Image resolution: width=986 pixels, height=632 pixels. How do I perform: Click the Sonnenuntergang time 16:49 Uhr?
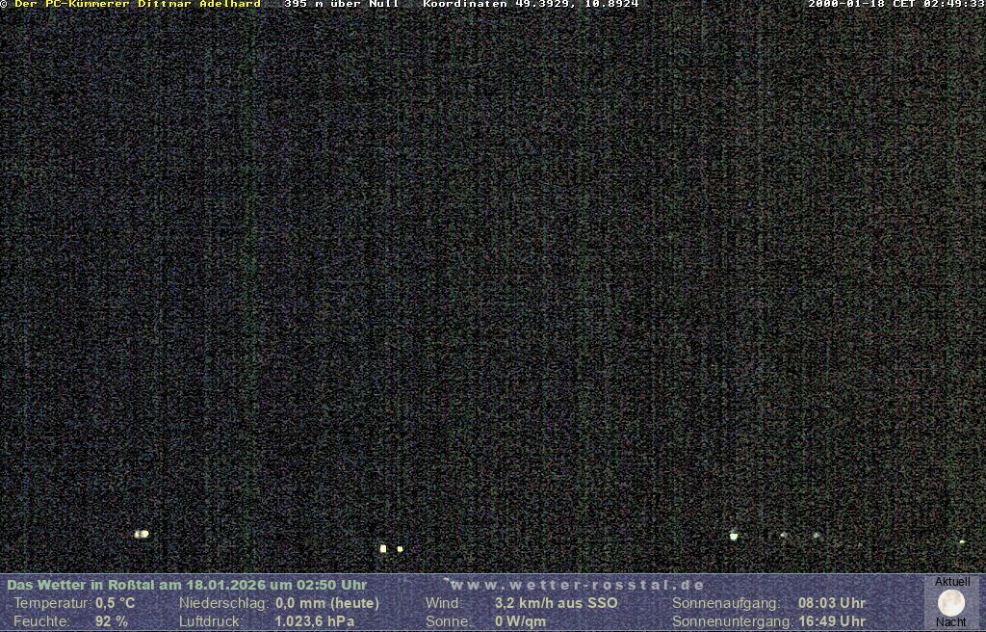(831, 621)
